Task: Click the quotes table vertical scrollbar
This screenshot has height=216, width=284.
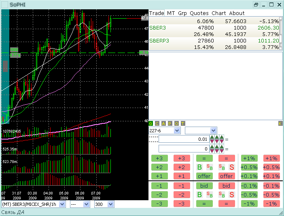Action: (x=281, y=33)
